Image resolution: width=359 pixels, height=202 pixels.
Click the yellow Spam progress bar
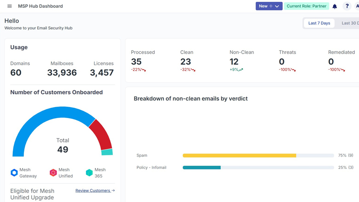click(239, 156)
